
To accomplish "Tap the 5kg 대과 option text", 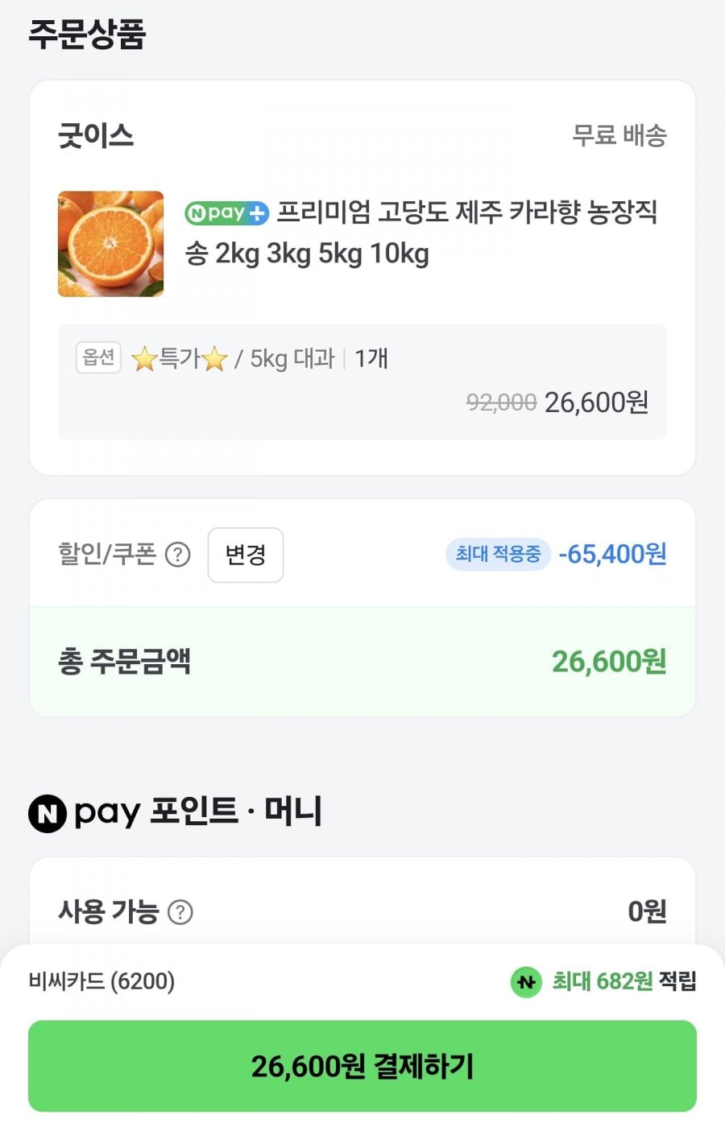I will tap(292, 359).
